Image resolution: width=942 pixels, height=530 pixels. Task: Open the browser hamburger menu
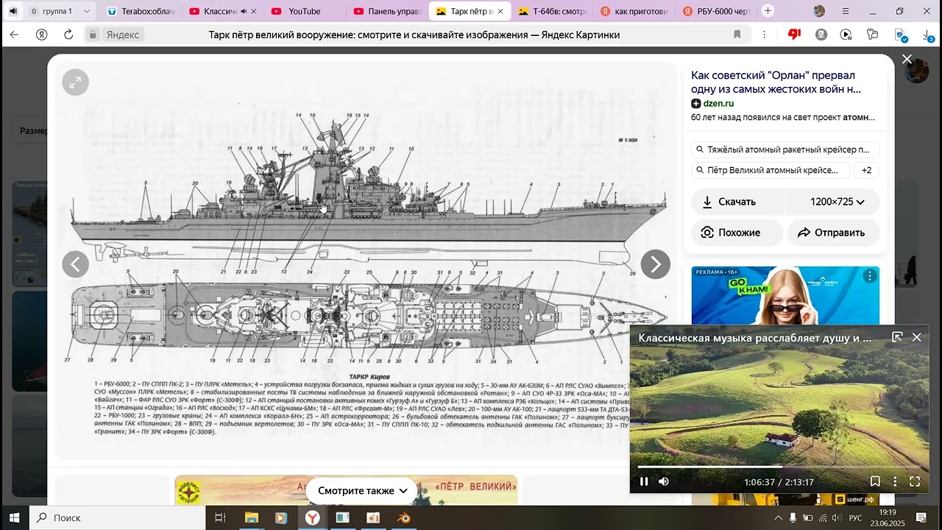pyautogui.click(x=846, y=11)
